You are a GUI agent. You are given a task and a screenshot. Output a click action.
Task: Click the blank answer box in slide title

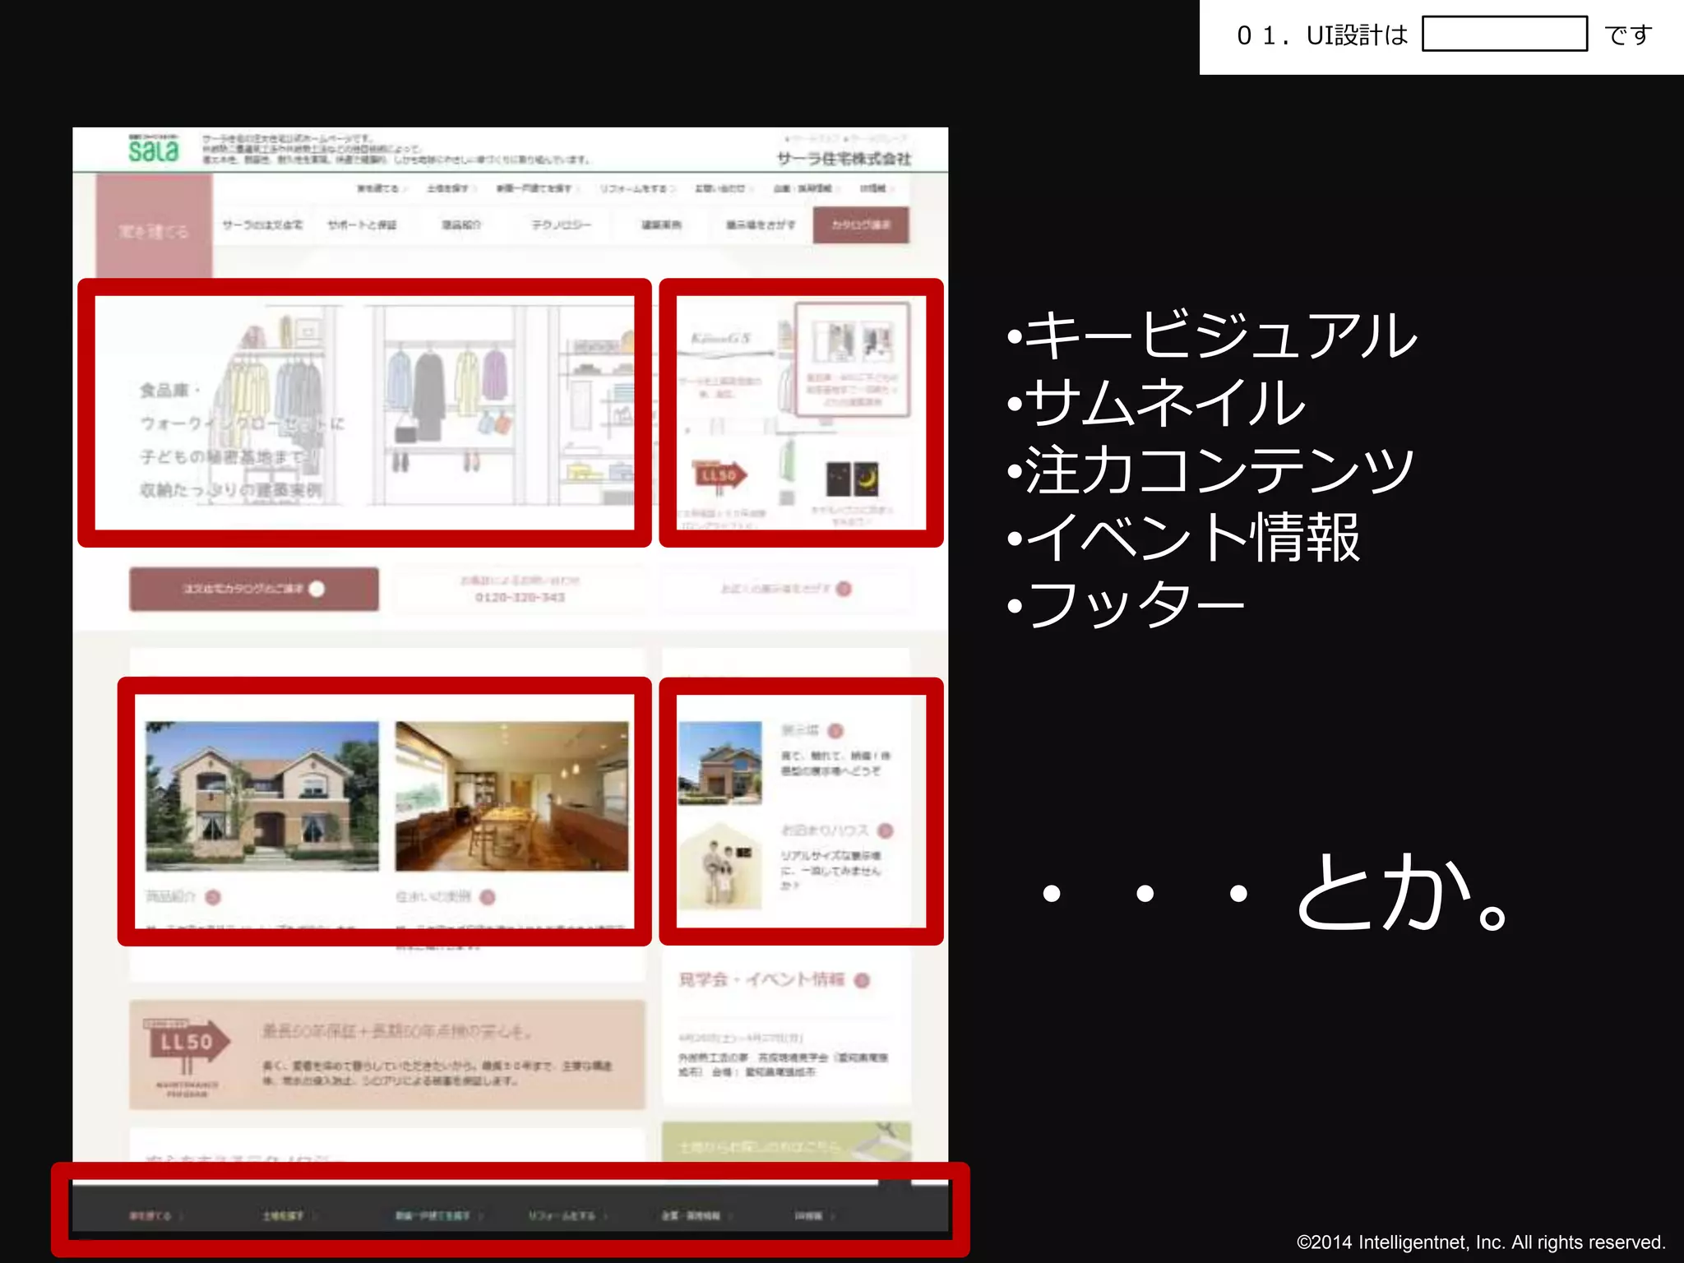(x=1505, y=34)
